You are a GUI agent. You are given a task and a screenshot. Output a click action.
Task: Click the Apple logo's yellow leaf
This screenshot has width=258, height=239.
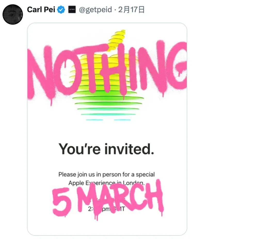118,37
